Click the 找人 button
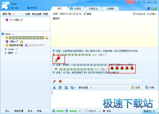Viewport: 159px width, 114px height. (8, 111)
